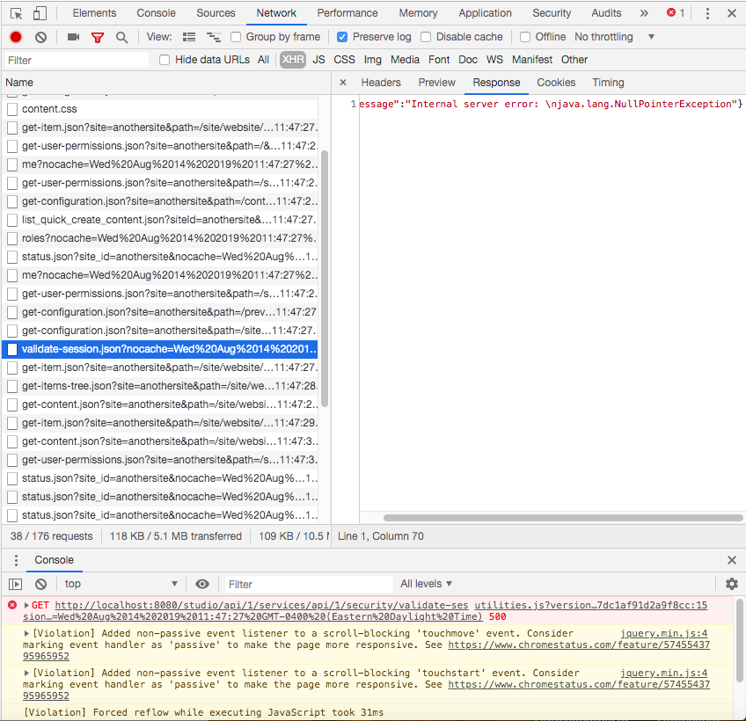Screen dimensions: 746x721
Task: Open the network filter options funnel
Action: (x=97, y=36)
